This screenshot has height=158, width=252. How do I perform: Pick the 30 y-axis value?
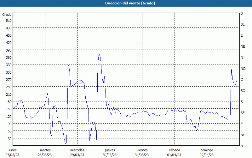pyautogui.click(x=10, y=139)
